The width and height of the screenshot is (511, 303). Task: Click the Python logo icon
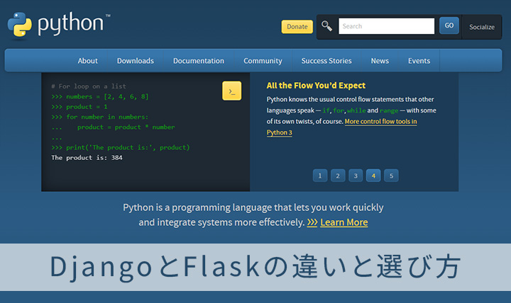(x=20, y=24)
